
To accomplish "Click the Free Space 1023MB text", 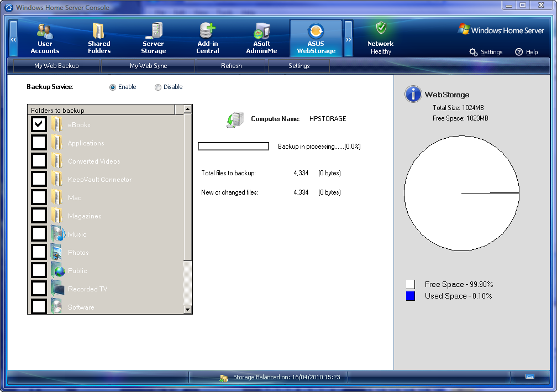I will pyautogui.click(x=460, y=118).
